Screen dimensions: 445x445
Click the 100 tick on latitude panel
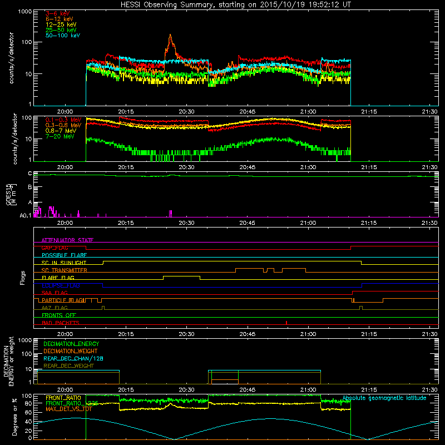(x=26, y=395)
